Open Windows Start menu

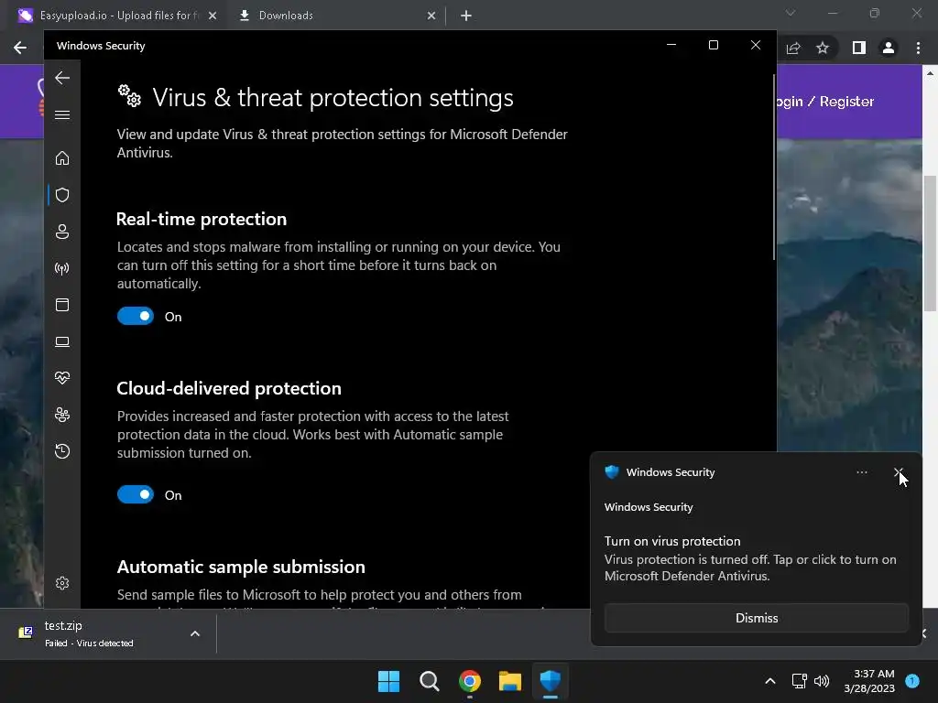(388, 681)
